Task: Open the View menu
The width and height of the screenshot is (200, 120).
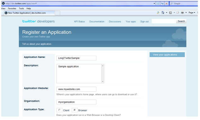Action: coord(3,9)
